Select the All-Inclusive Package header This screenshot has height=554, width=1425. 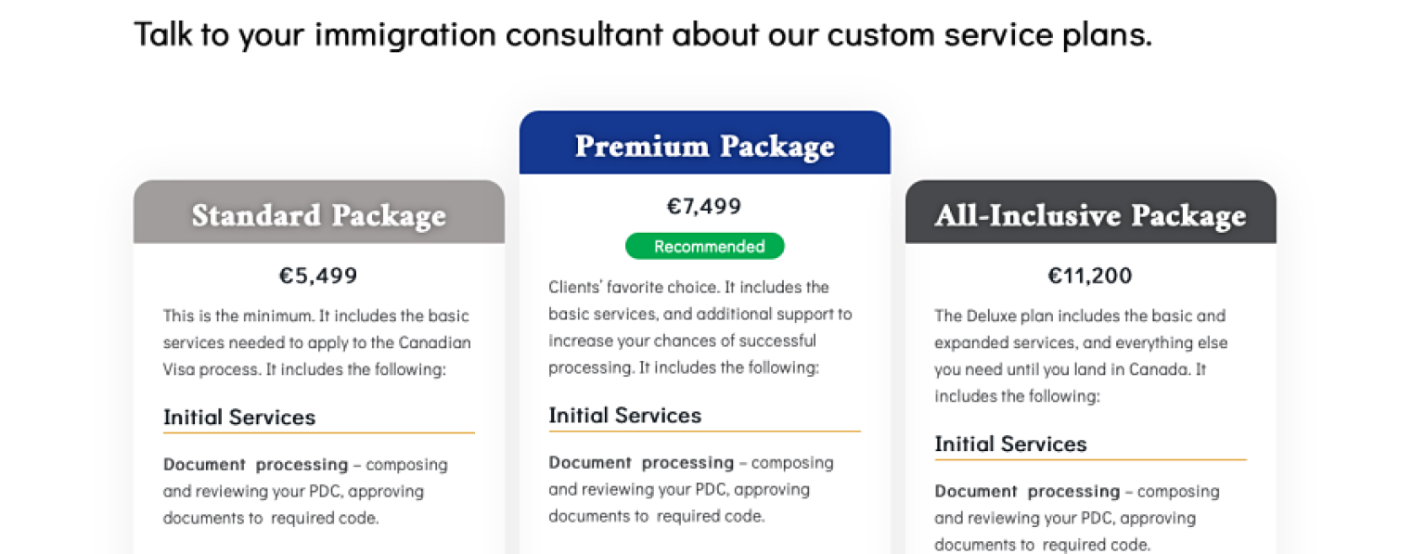[1090, 215]
